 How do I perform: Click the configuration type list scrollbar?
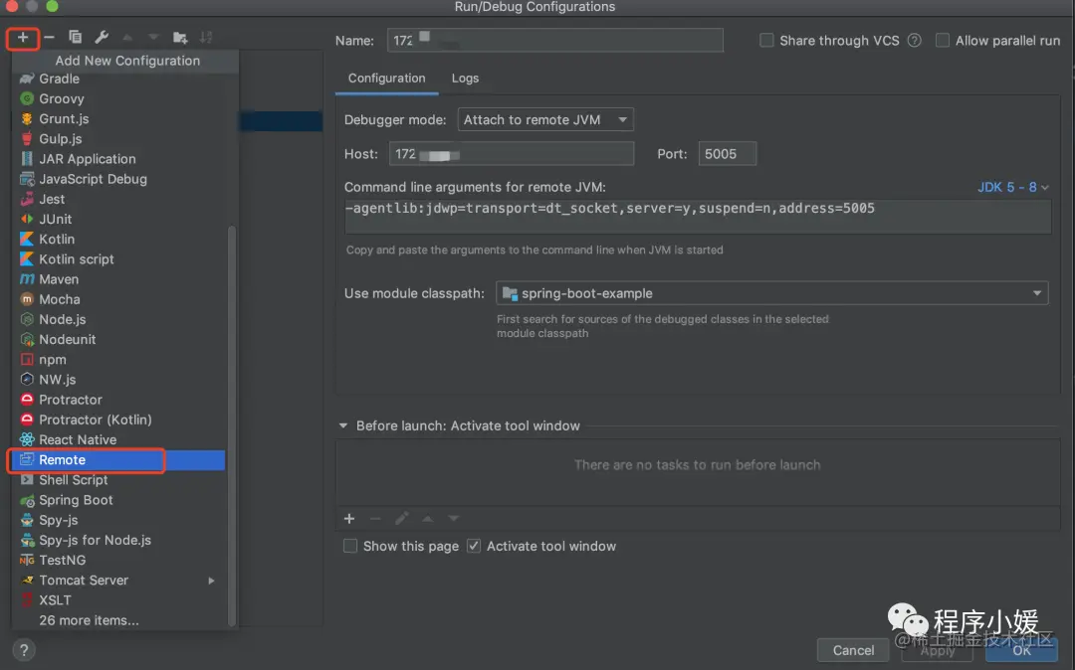pos(232,424)
